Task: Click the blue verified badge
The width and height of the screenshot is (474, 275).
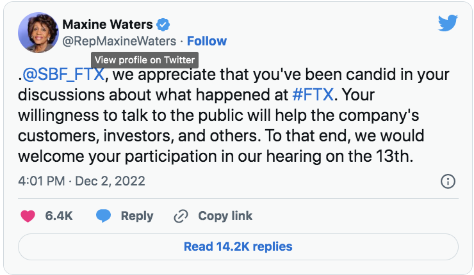Action: (x=164, y=25)
